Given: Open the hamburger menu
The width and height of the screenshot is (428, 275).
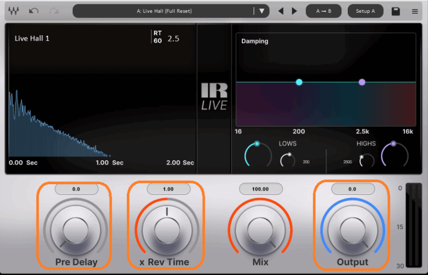Looking at the screenshot, I should pyautogui.click(x=415, y=11).
